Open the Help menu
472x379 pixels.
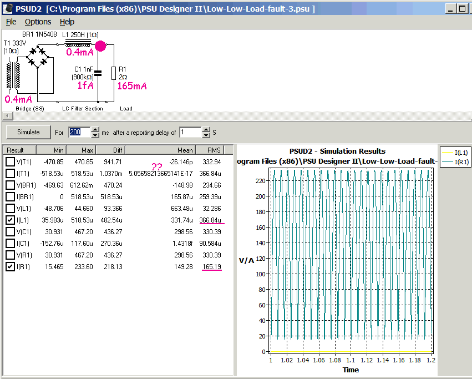click(x=67, y=22)
